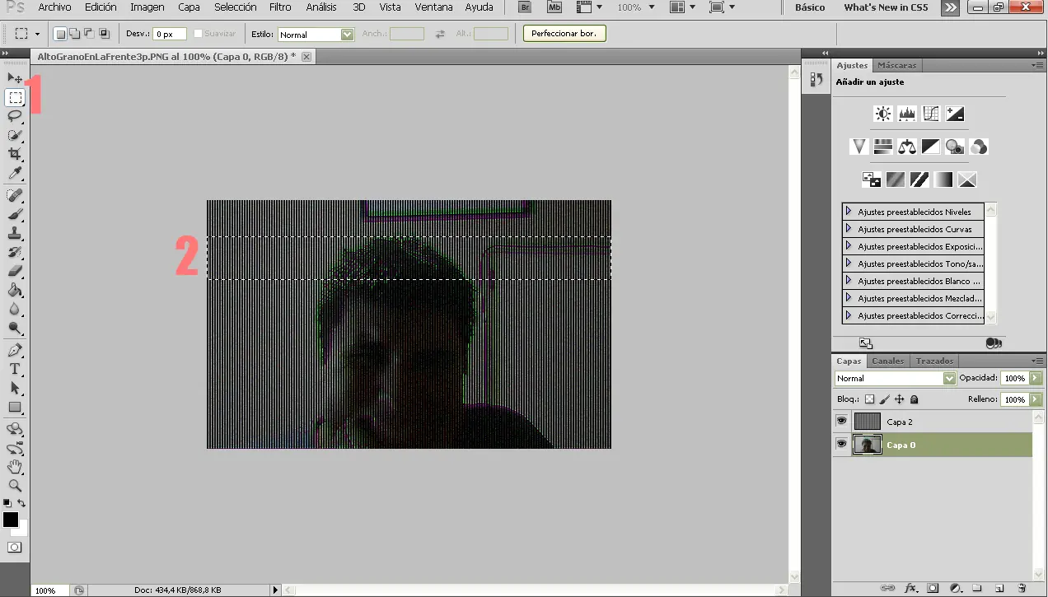
Task: Launch Mini Bridge from the application bar
Action: click(x=554, y=7)
